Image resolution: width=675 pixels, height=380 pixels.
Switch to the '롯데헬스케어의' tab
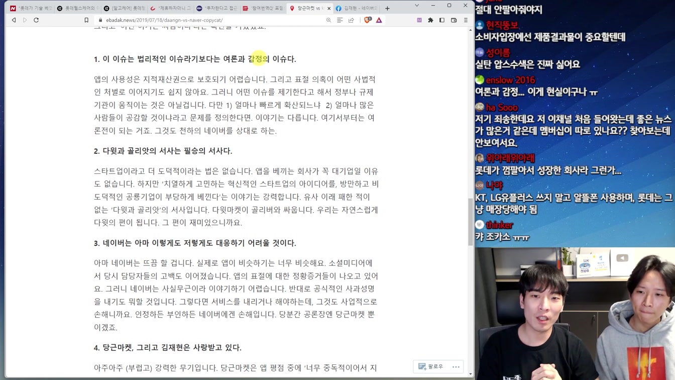tap(77, 8)
